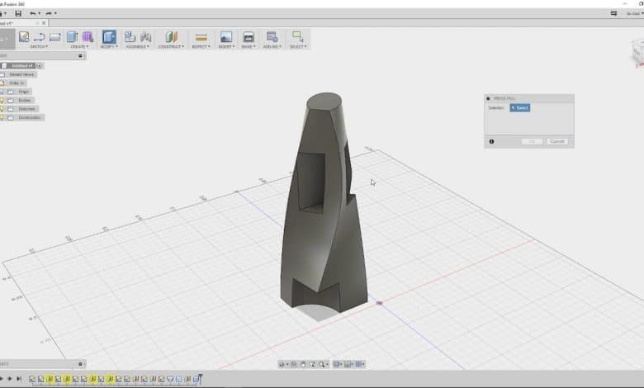Click the first sketch feature in the timeline

point(32,379)
